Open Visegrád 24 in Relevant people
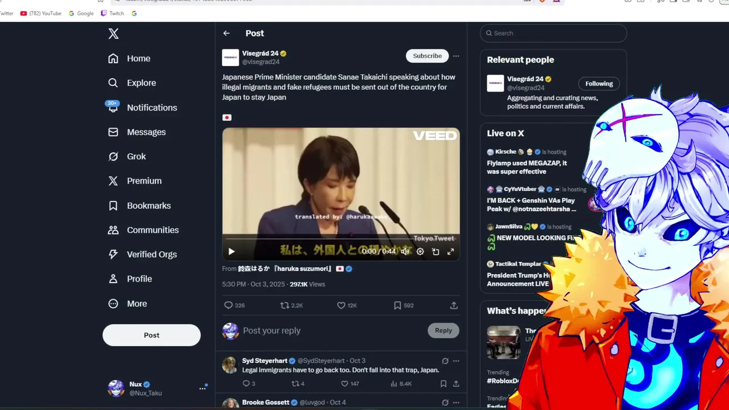The image size is (729, 410). click(526, 79)
